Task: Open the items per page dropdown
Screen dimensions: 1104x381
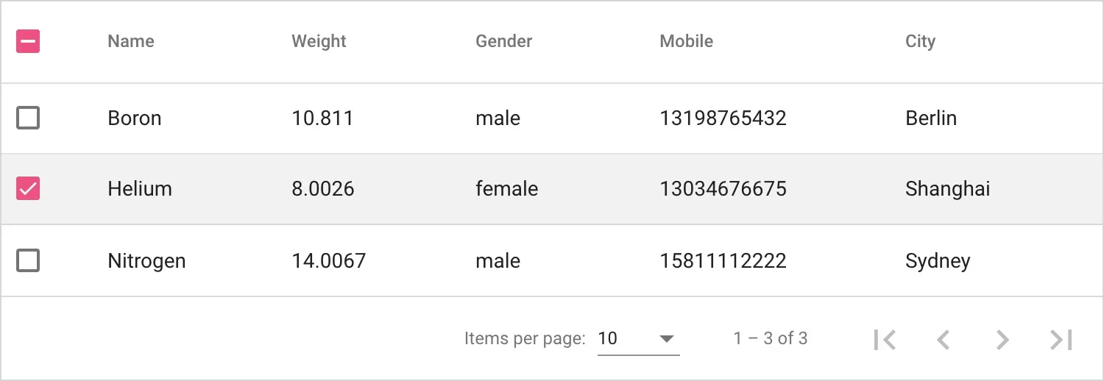Action: click(x=638, y=339)
